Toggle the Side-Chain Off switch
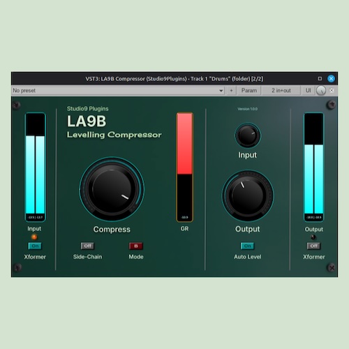Viewport: 349px width, 349px height. [x=87, y=246]
